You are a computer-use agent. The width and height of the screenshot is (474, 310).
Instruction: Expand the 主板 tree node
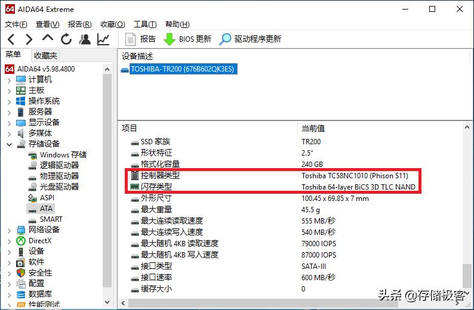coord(9,91)
